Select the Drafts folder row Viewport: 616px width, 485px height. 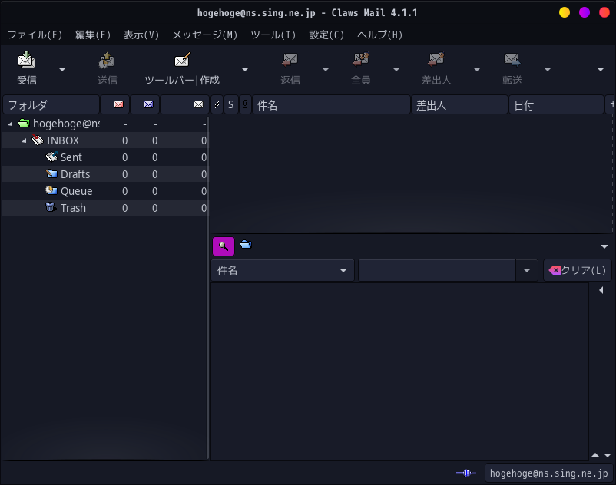coord(105,174)
